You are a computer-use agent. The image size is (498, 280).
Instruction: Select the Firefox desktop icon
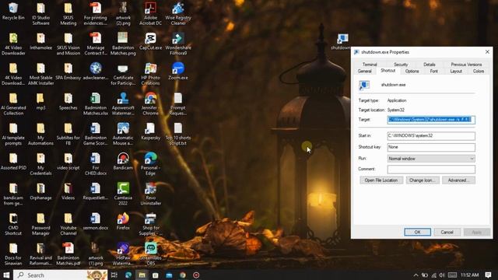[x=123, y=221]
